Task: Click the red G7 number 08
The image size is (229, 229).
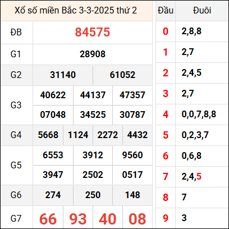Action: tap(138, 219)
